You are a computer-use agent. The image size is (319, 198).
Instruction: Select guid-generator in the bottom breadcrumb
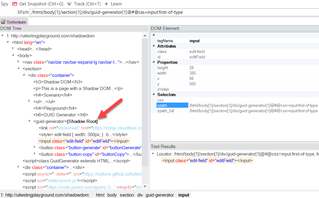click(x=159, y=195)
